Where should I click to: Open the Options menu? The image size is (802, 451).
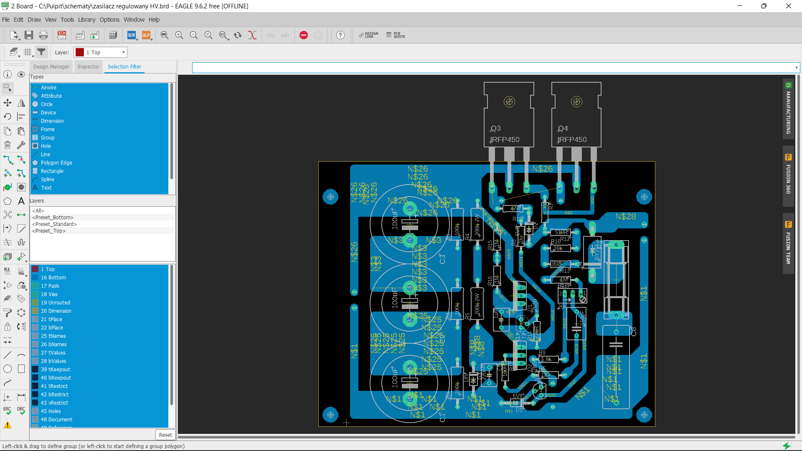click(109, 20)
